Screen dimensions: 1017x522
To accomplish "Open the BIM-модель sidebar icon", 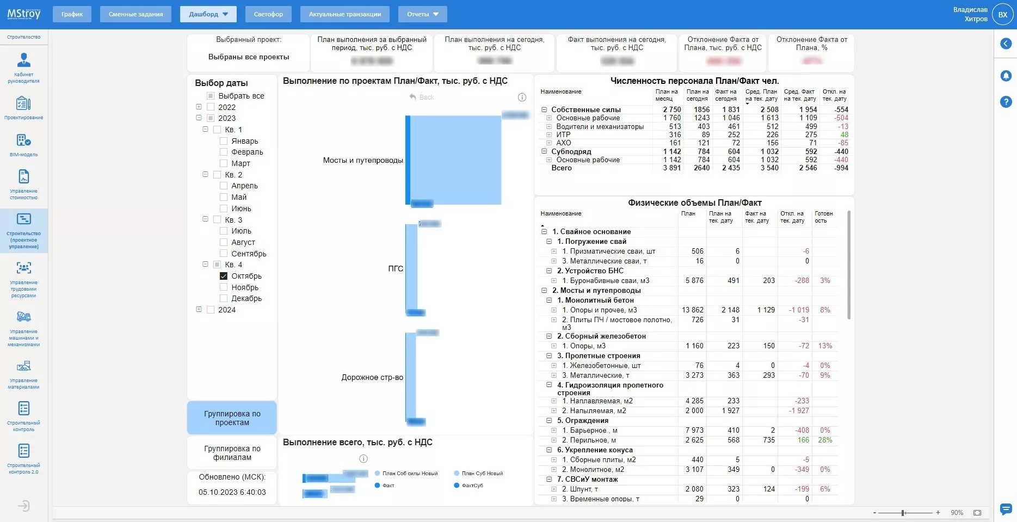I will (x=23, y=140).
